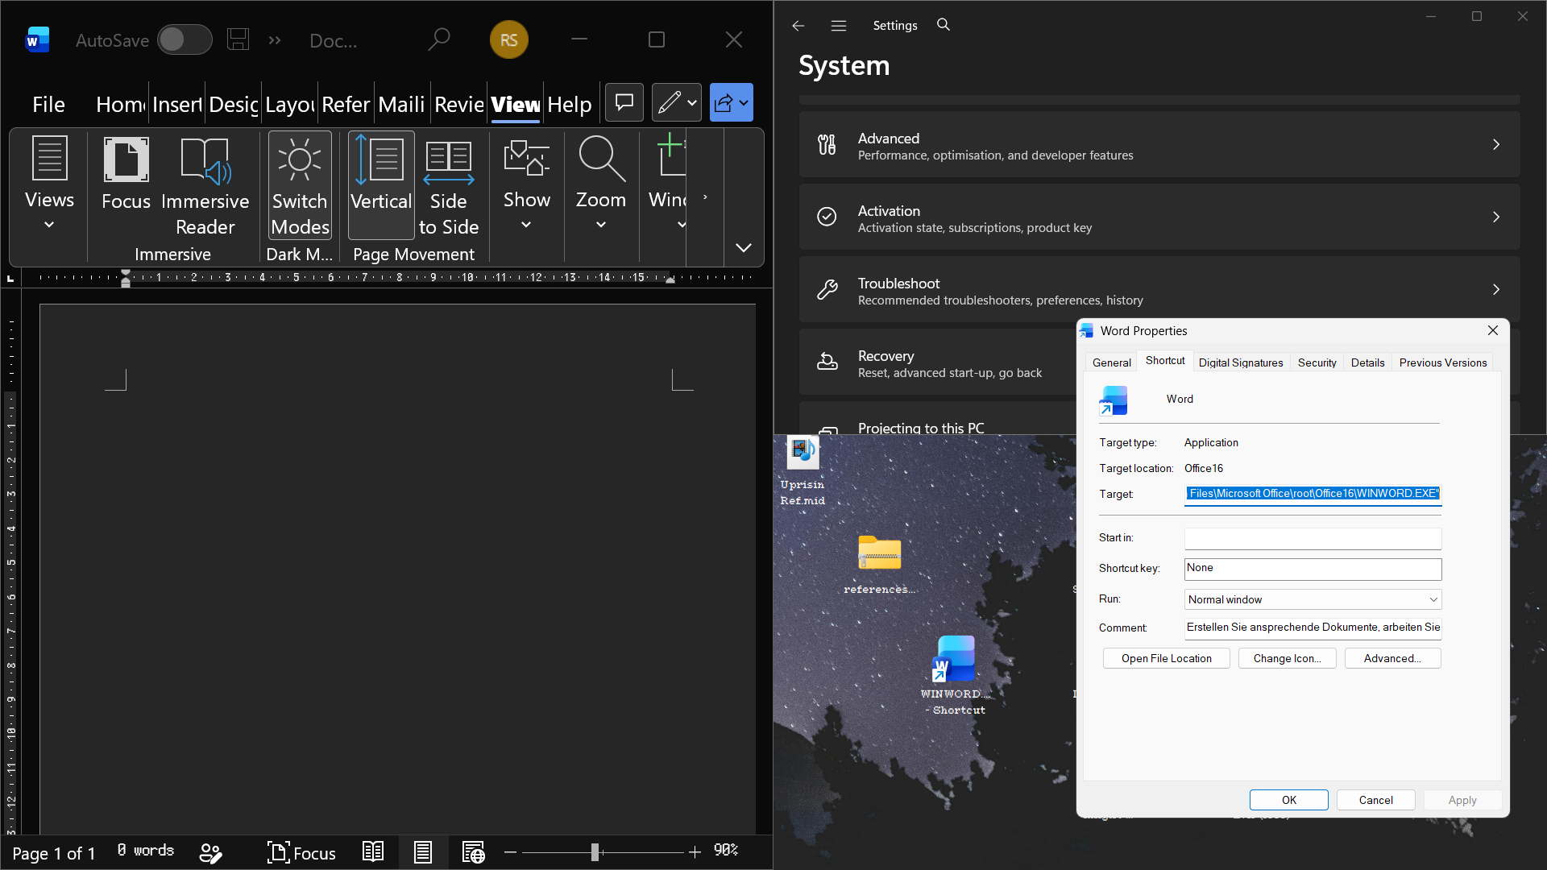This screenshot has height=870, width=1547.
Task: Click the 90% zoom level
Action: point(726,851)
